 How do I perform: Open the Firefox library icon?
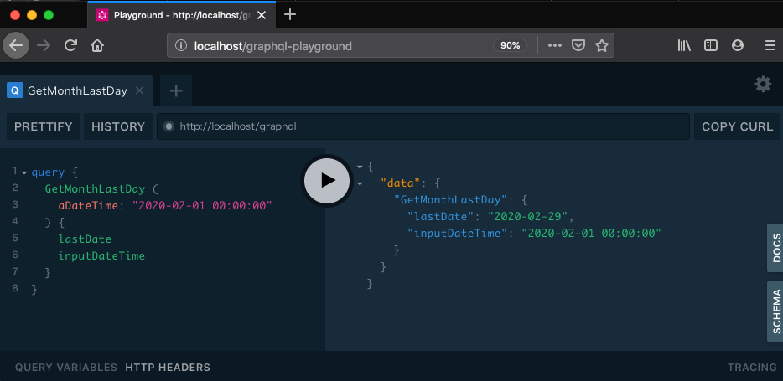click(x=684, y=45)
